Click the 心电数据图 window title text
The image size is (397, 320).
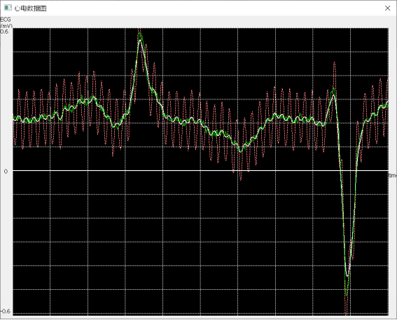(30, 8)
